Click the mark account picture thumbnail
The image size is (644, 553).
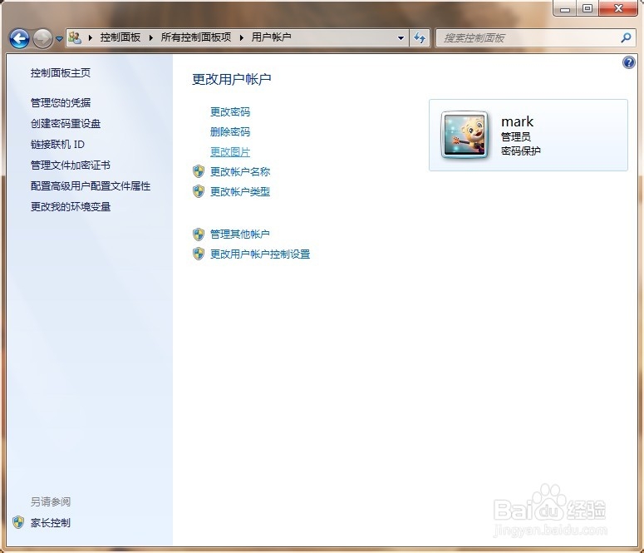(465, 135)
